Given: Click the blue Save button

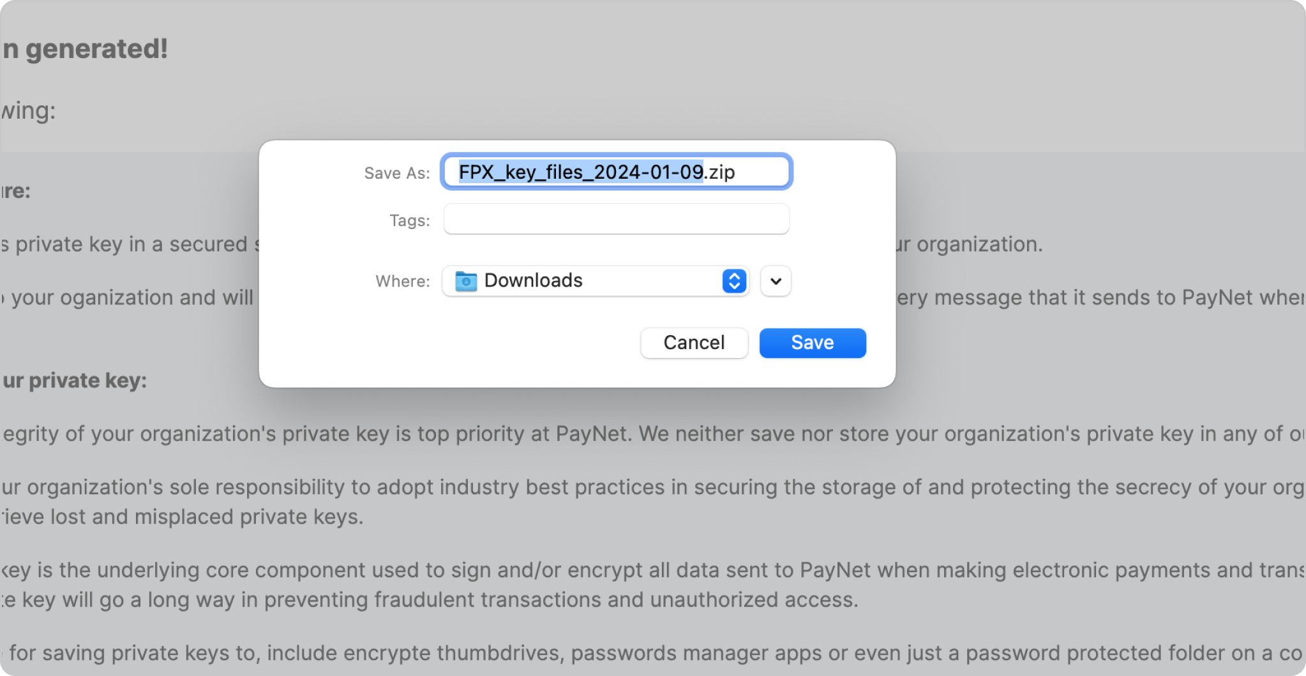Looking at the screenshot, I should 812,343.
